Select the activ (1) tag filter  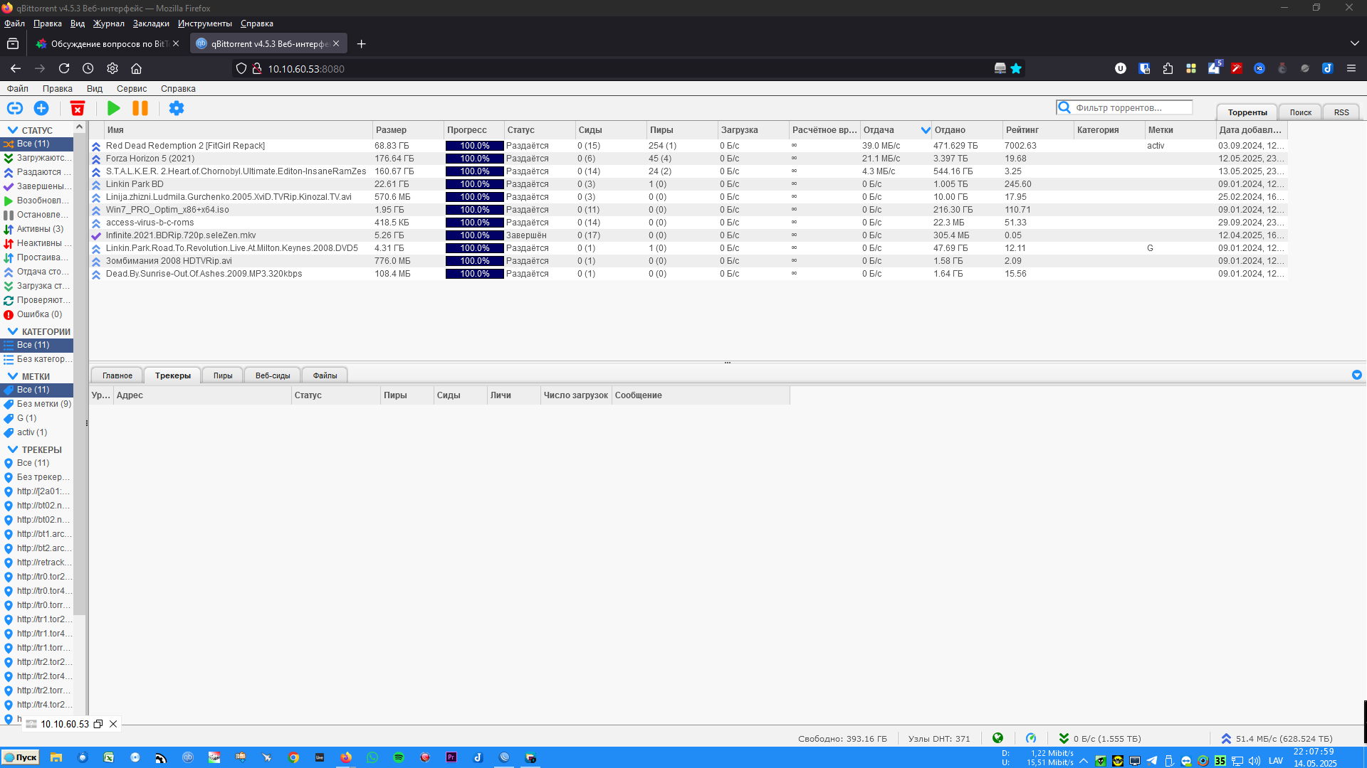pyautogui.click(x=37, y=432)
